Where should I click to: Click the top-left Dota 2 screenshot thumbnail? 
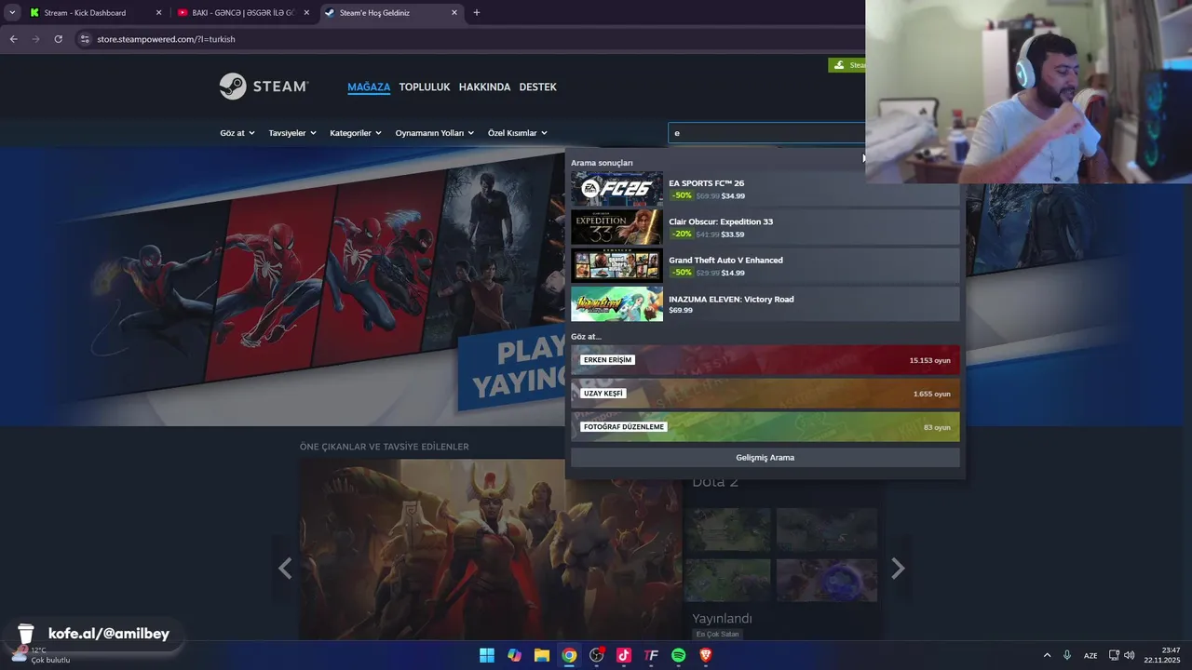coord(728,529)
